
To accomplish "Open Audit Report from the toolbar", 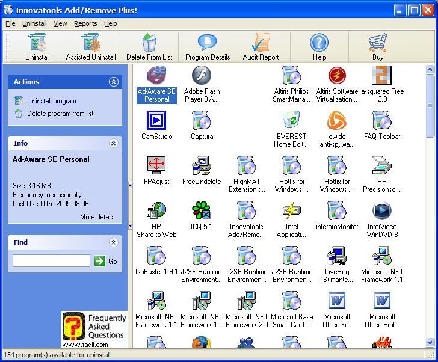I will click(261, 47).
